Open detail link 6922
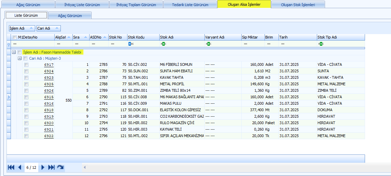 (49, 136)
